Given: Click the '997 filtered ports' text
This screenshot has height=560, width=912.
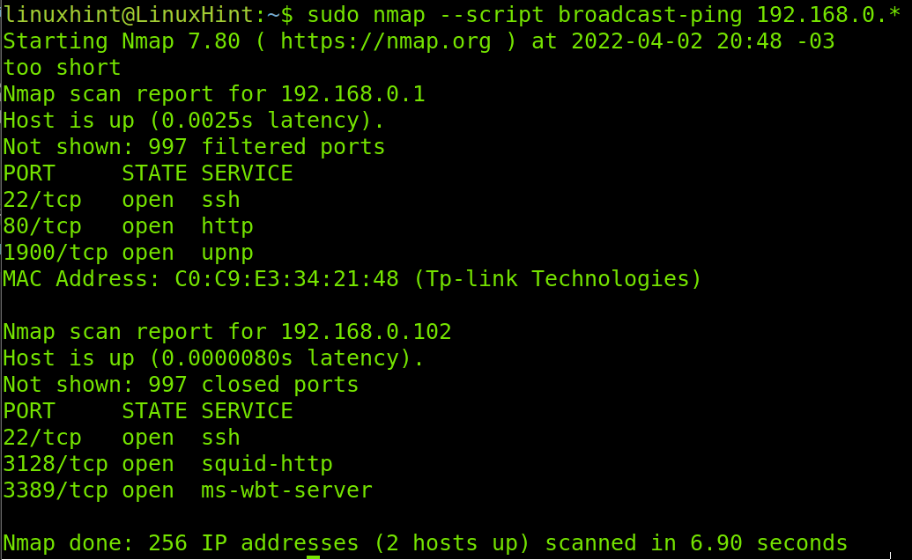Looking at the screenshot, I should 267,148.
